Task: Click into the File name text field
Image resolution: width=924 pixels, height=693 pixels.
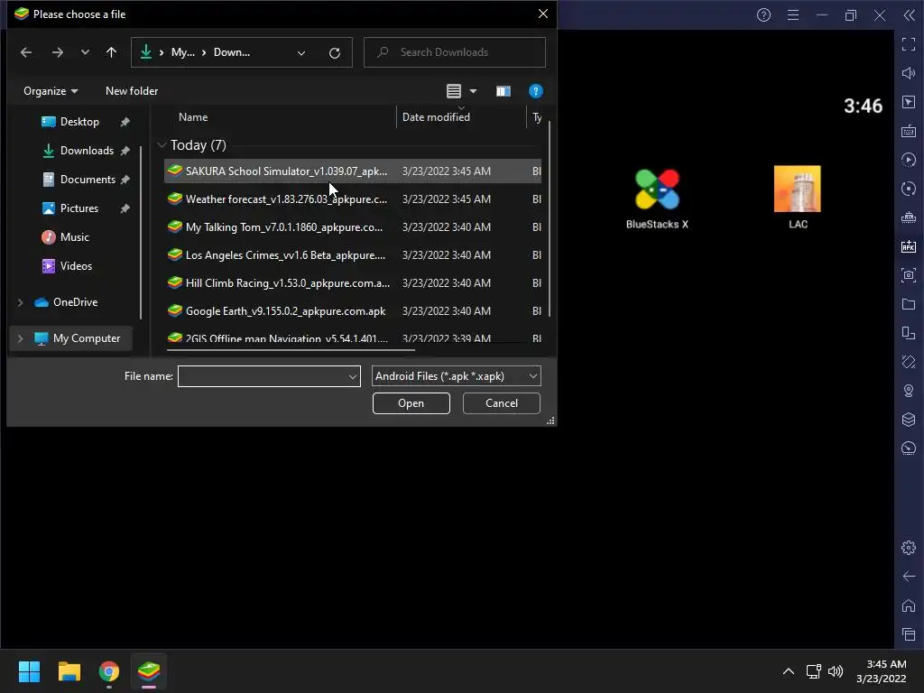Action: (x=263, y=376)
